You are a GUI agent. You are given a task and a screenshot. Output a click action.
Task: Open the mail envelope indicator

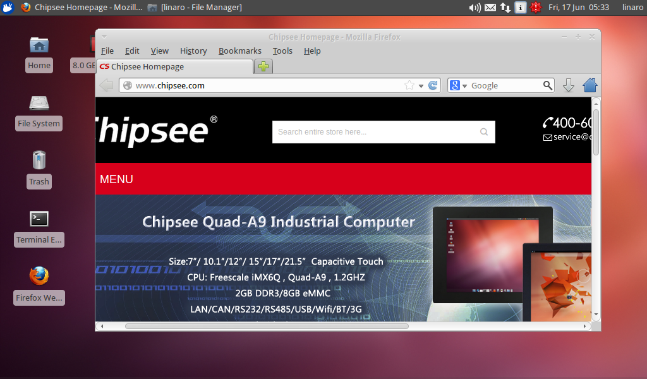click(490, 8)
